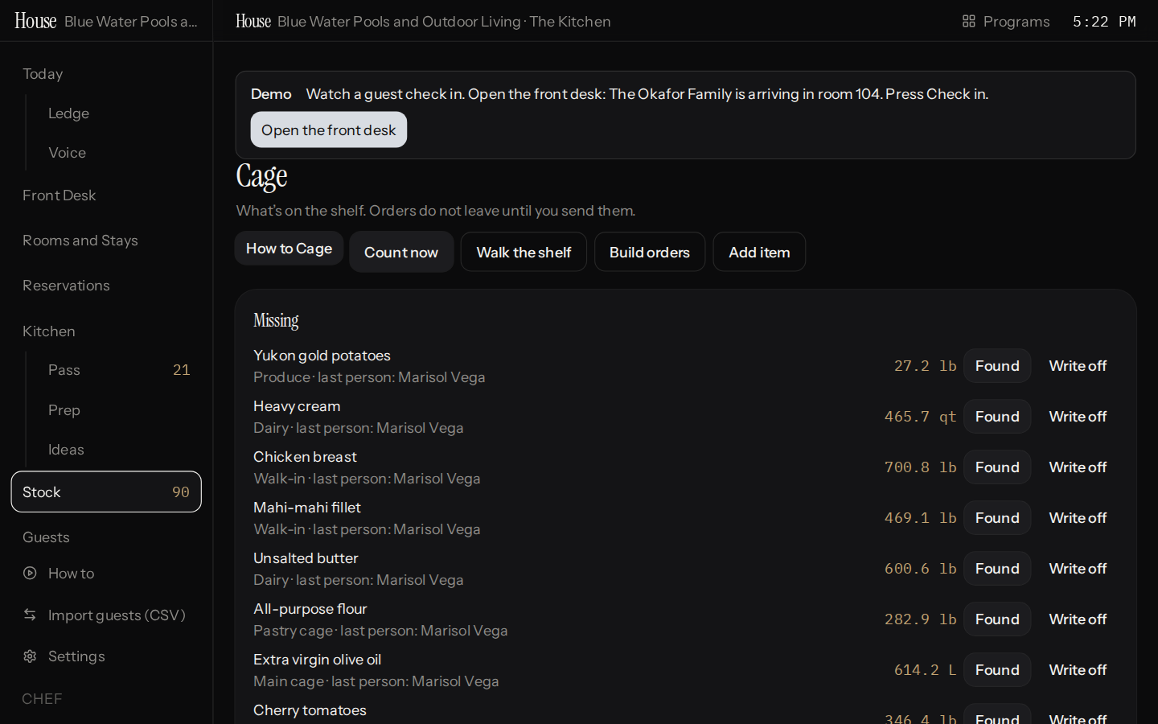Click Build orders
This screenshot has height=724, width=1158.
point(650,252)
